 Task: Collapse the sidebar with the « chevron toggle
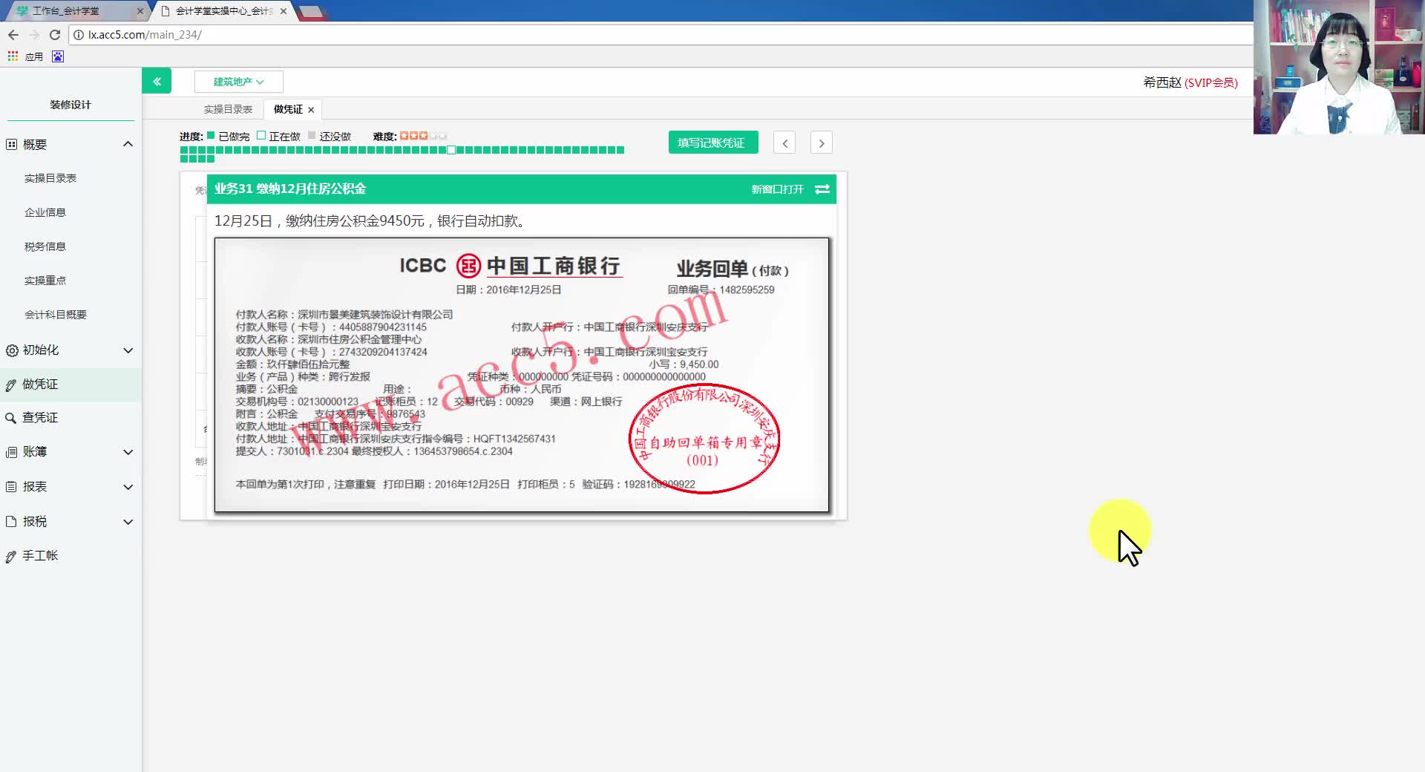click(x=157, y=80)
